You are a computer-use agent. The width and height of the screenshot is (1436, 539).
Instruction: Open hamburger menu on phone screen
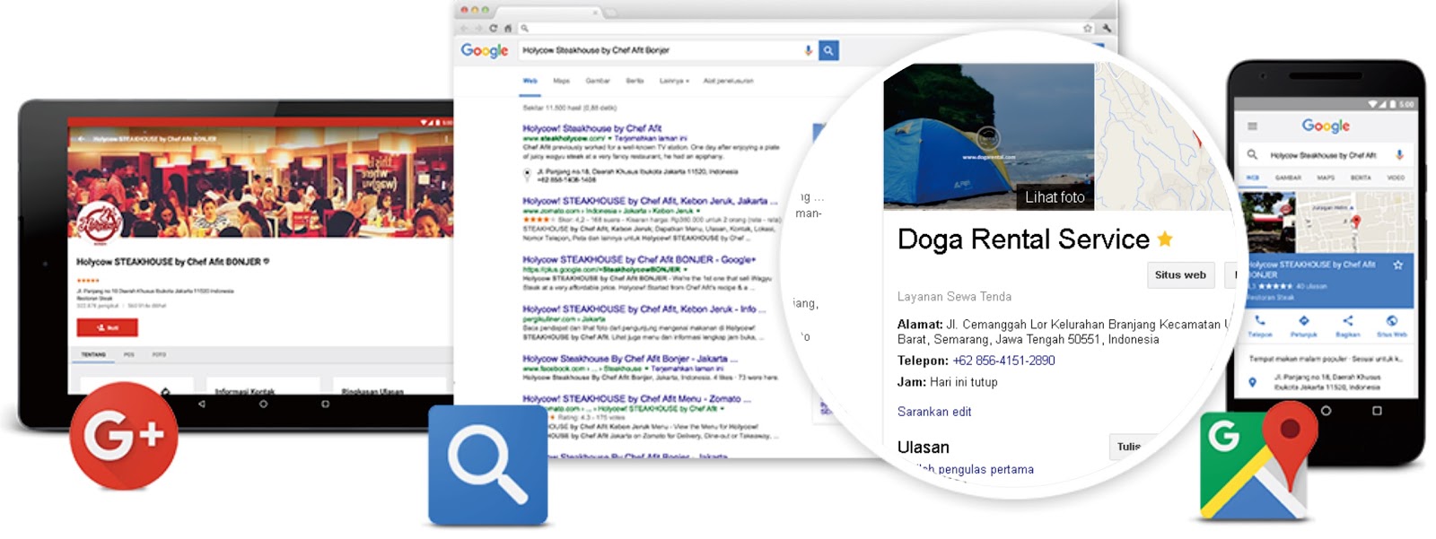(x=1252, y=126)
